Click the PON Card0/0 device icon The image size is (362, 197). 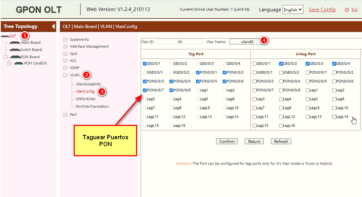18,64
